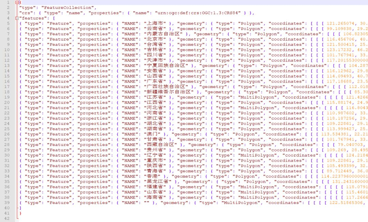Click the name 河南省

coord(155,113)
